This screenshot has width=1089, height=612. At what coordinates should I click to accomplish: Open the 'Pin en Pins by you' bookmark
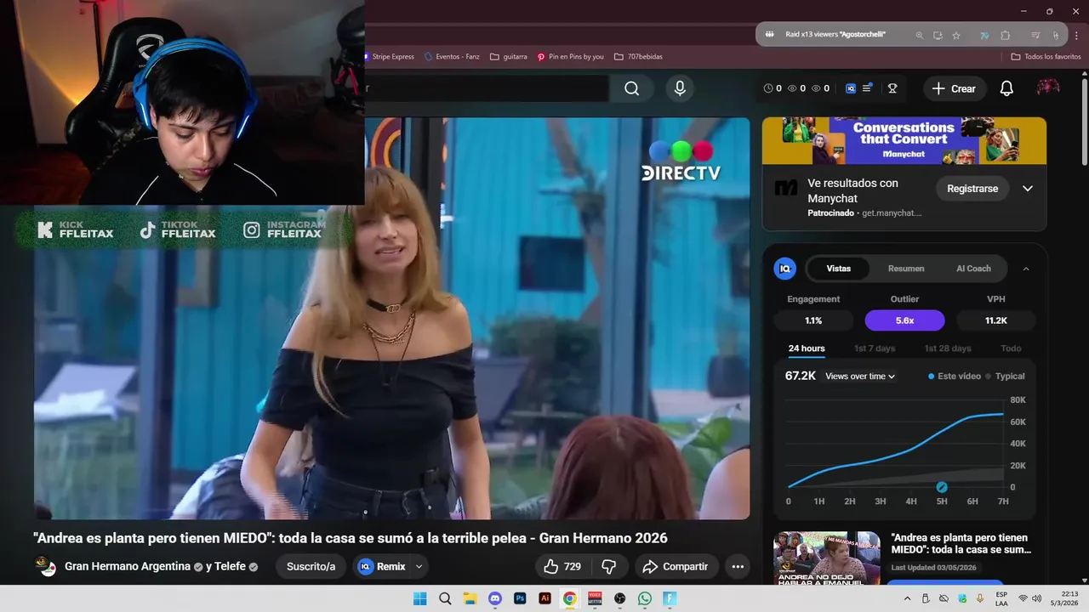[570, 57]
